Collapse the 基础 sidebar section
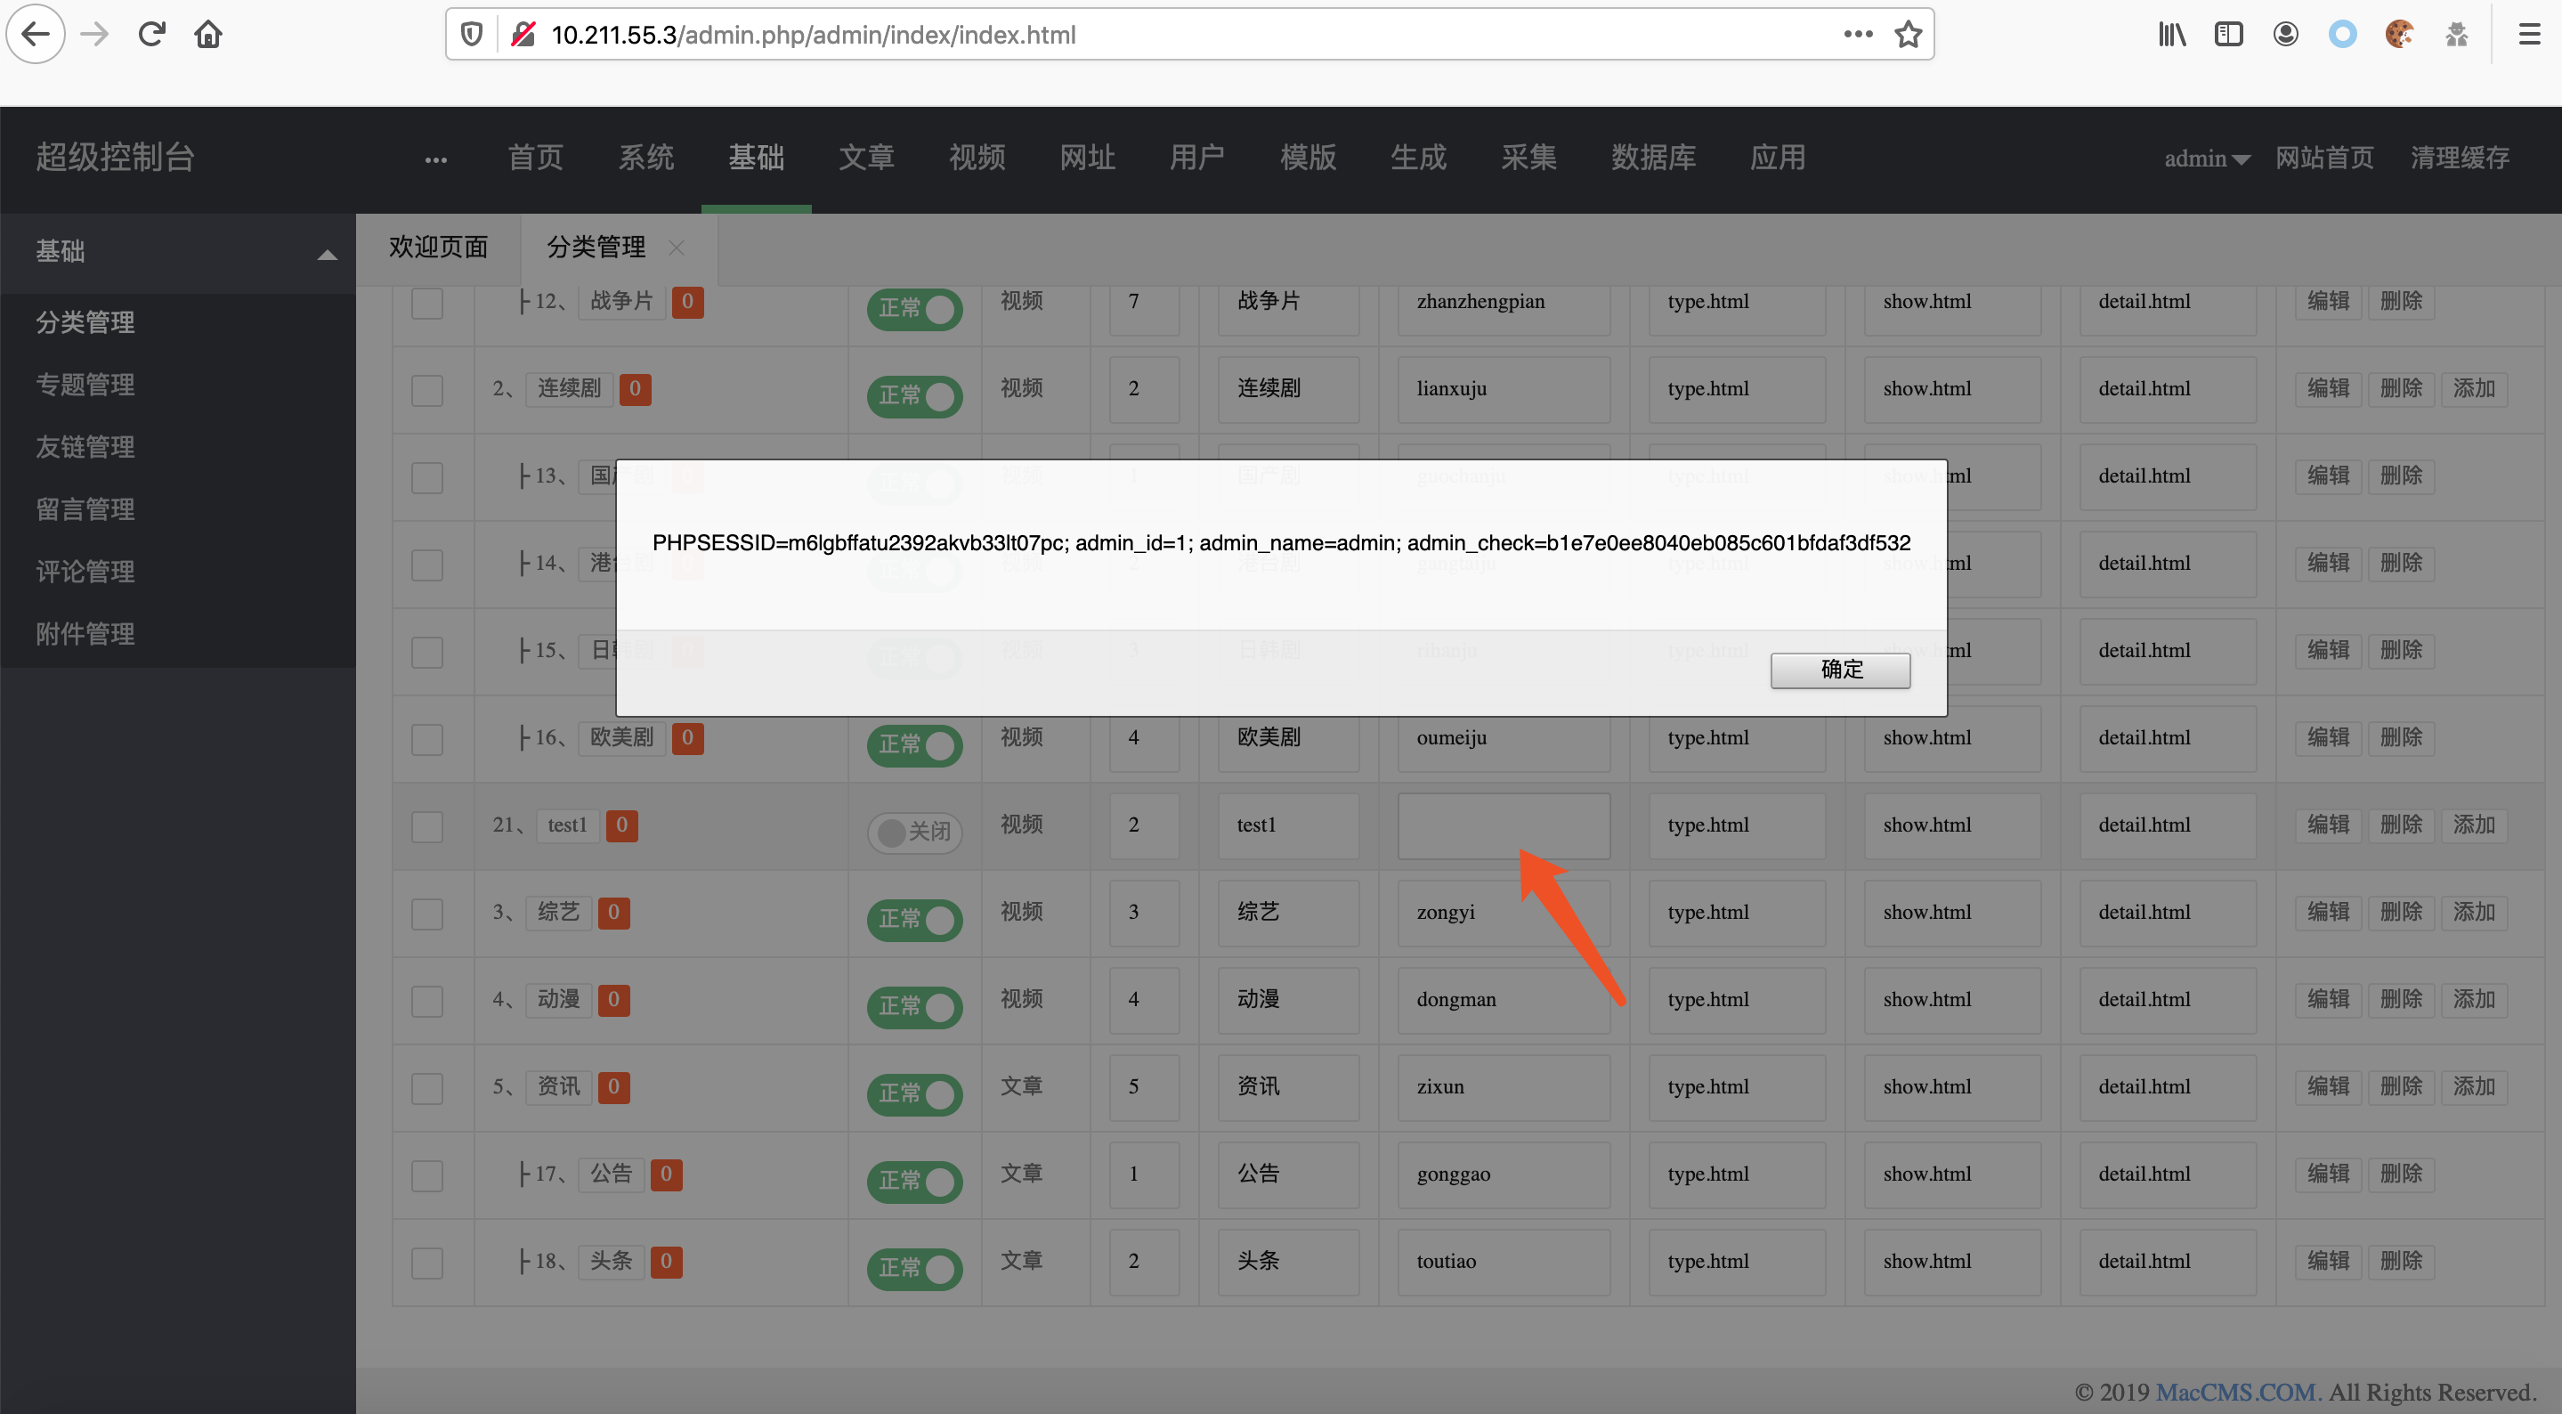Viewport: 2562px width, 1414px height. [326, 254]
